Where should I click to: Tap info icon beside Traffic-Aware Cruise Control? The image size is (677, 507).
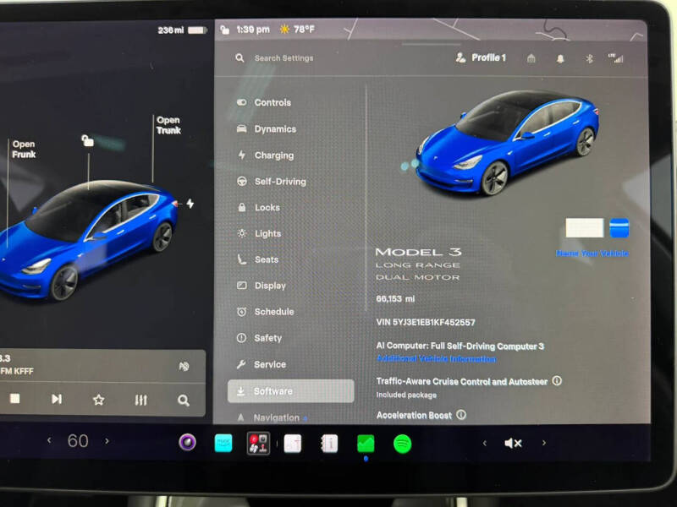pos(557,381)
